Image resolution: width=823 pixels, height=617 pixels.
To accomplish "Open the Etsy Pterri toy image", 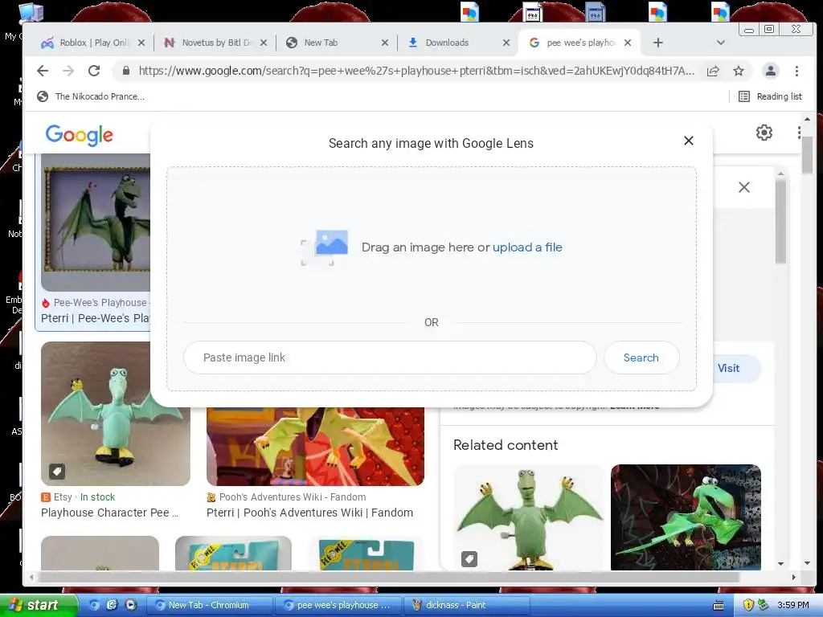I will point(116,414).
